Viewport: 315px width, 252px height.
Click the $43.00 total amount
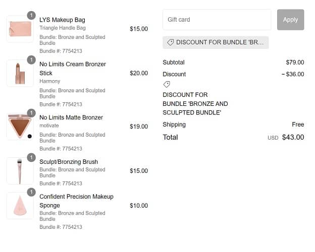point(293,137)
